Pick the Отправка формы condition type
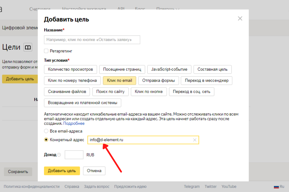Image resolution: width=289 pixels, height=192 pixels. (x=158, y=80)
